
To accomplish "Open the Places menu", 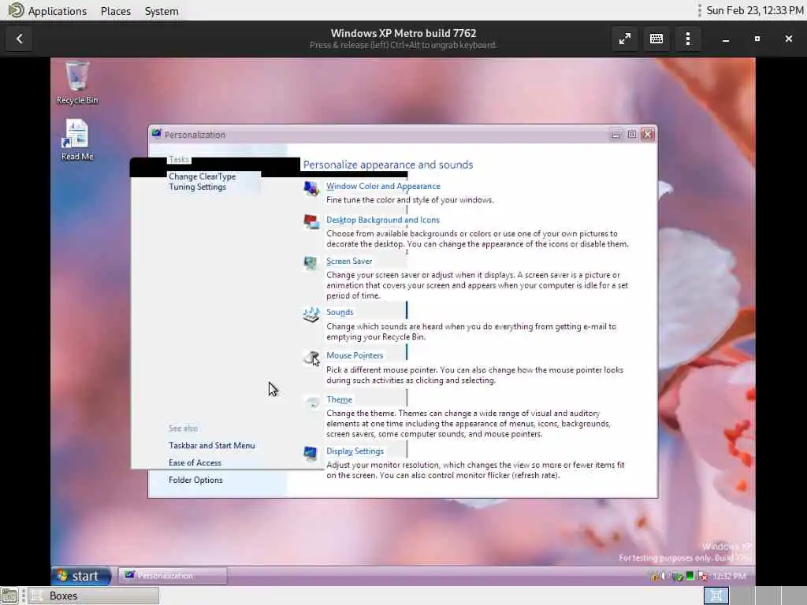I will 116,11.
